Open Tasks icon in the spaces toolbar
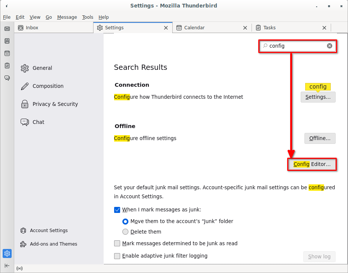 pos(7,65)
